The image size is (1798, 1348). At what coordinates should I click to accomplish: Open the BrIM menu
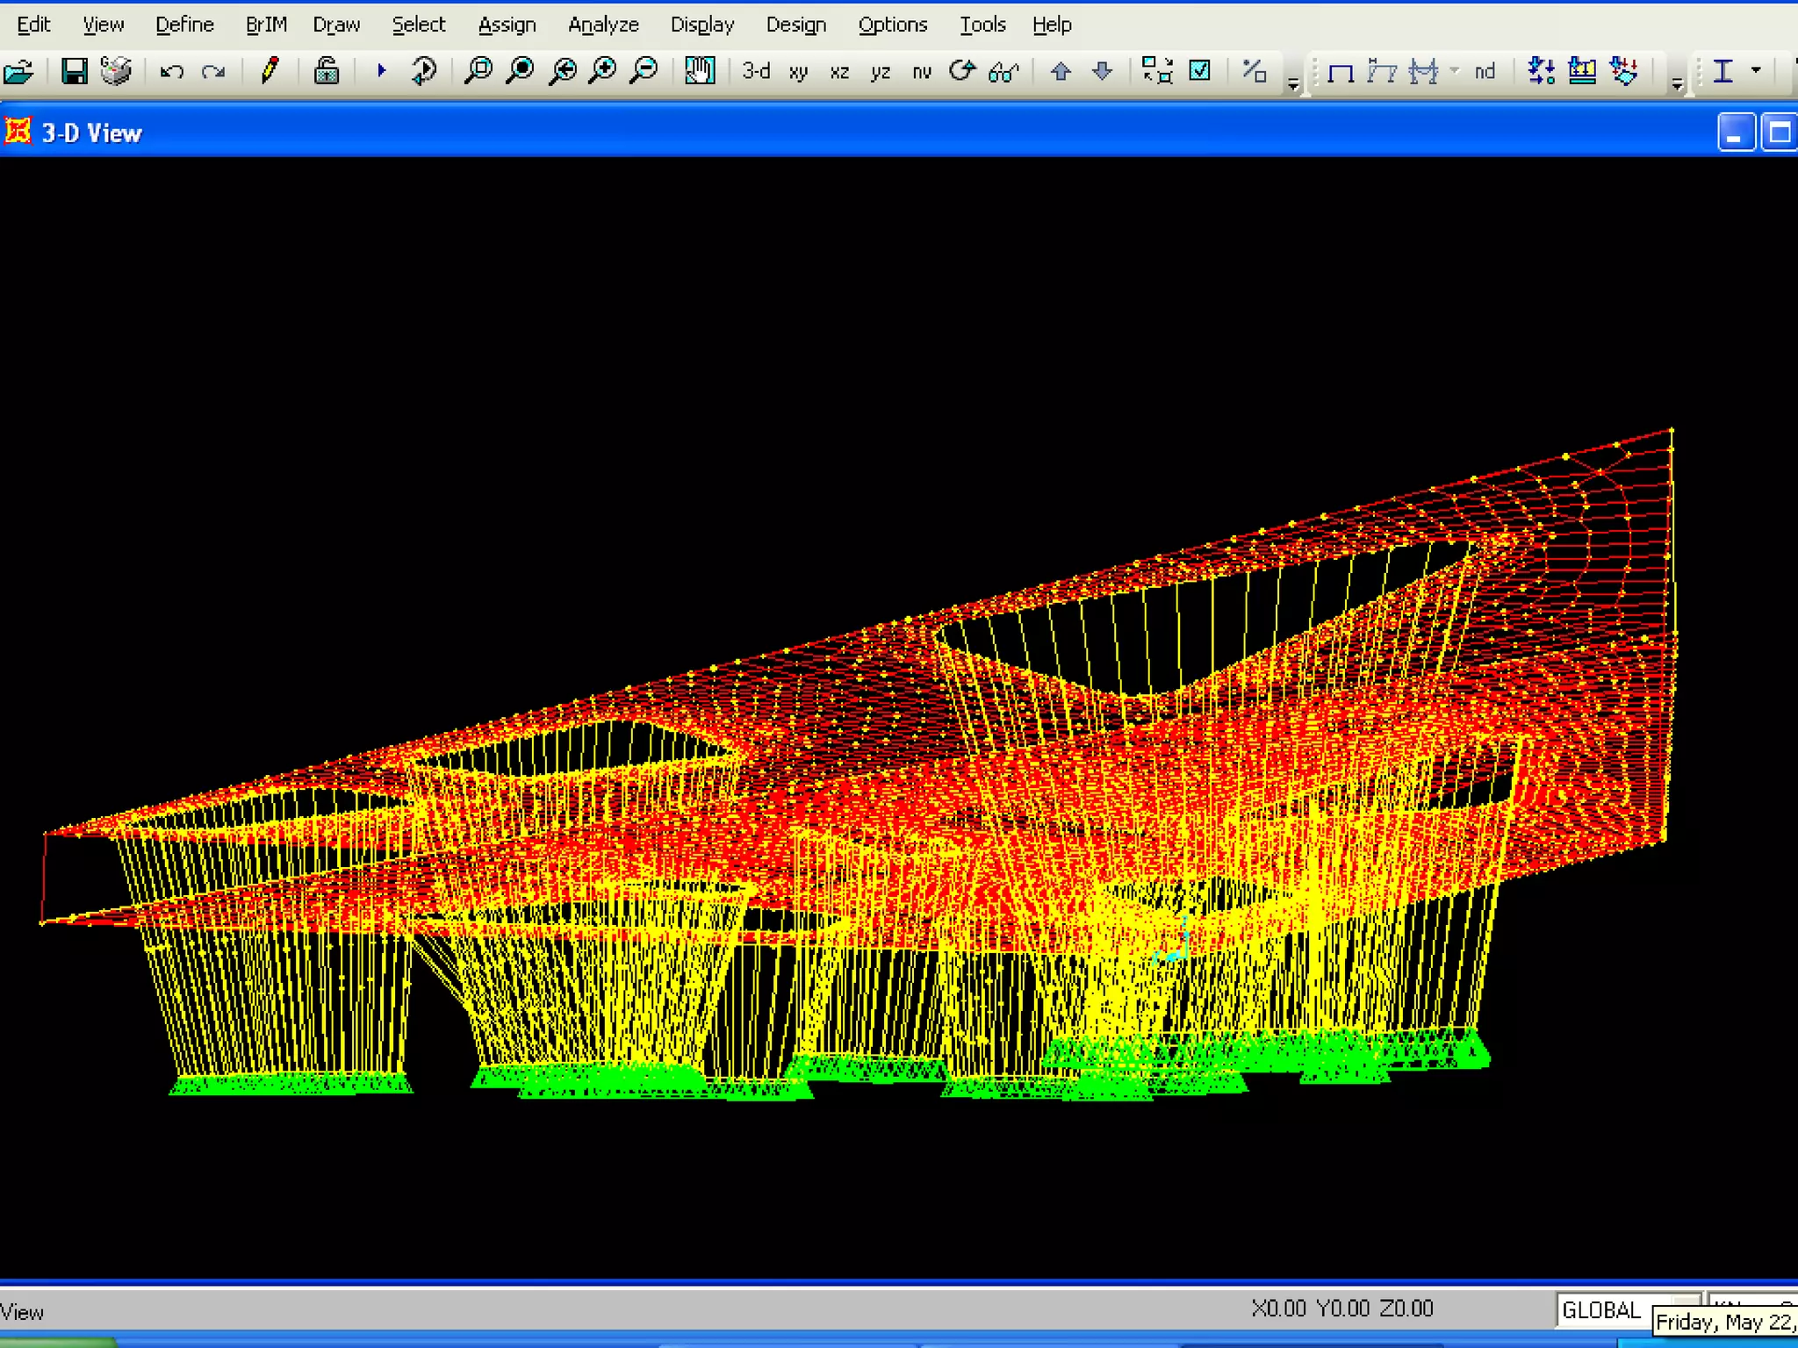[x=266, y=25]
